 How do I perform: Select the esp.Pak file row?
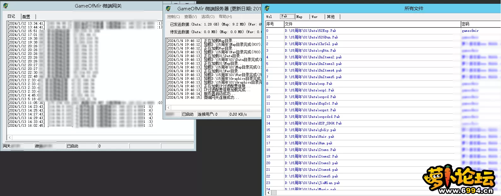tap(383, 84)
